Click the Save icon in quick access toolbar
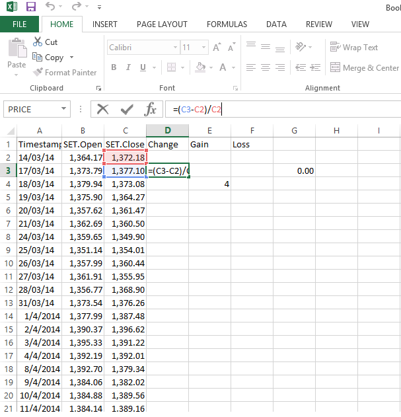This screenshot has height=417, width=401. click(x=30, y=7)
